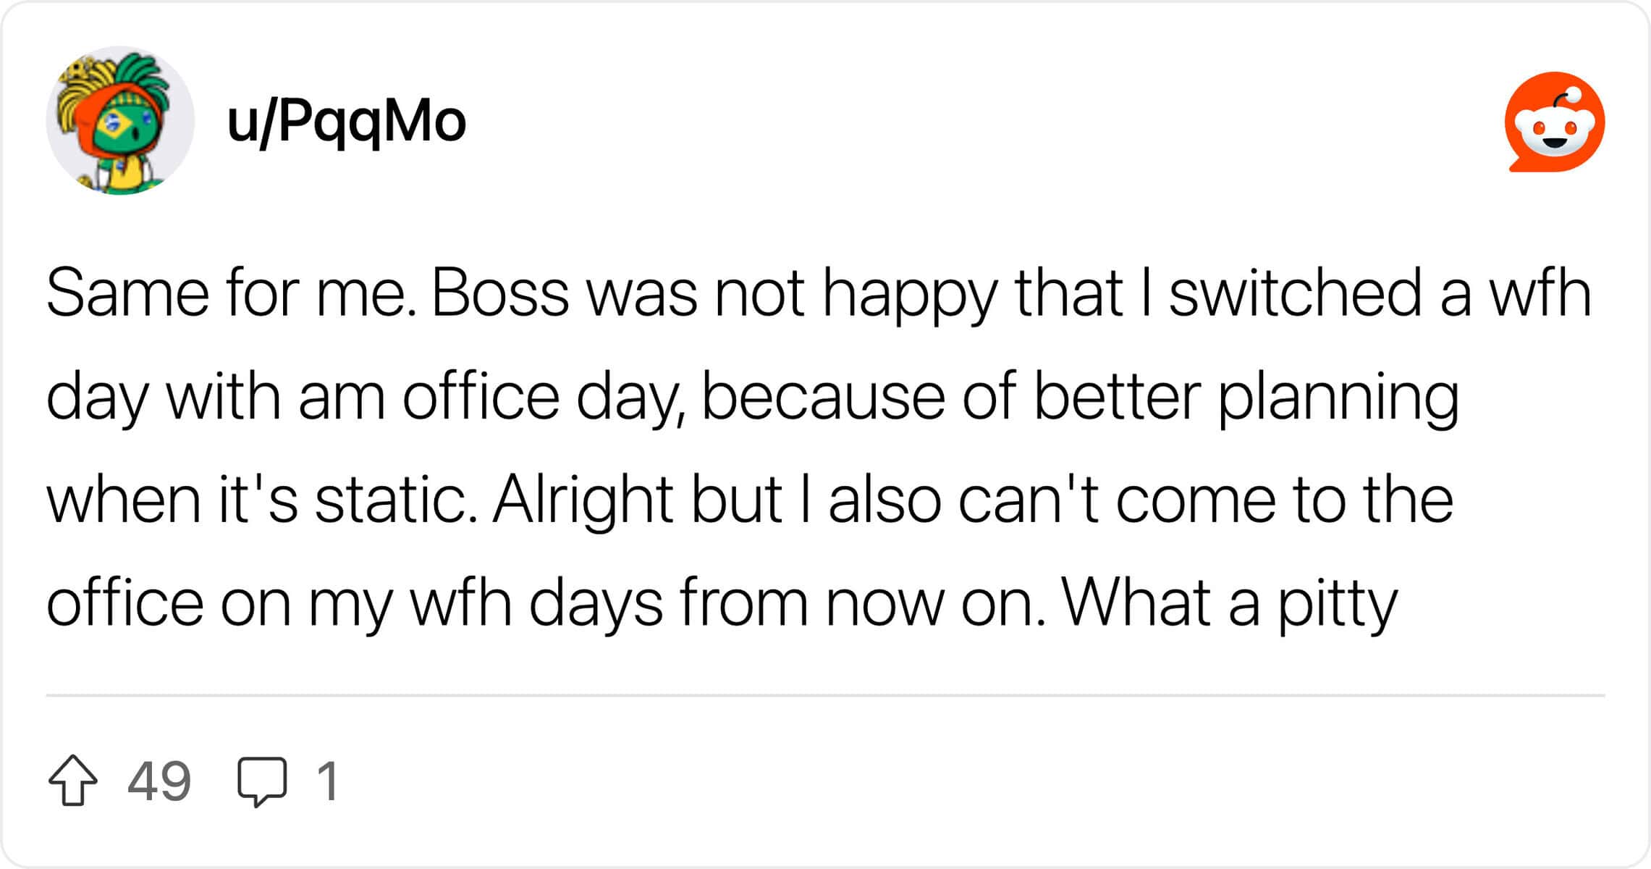Click the reply count 1

[328, 781]
